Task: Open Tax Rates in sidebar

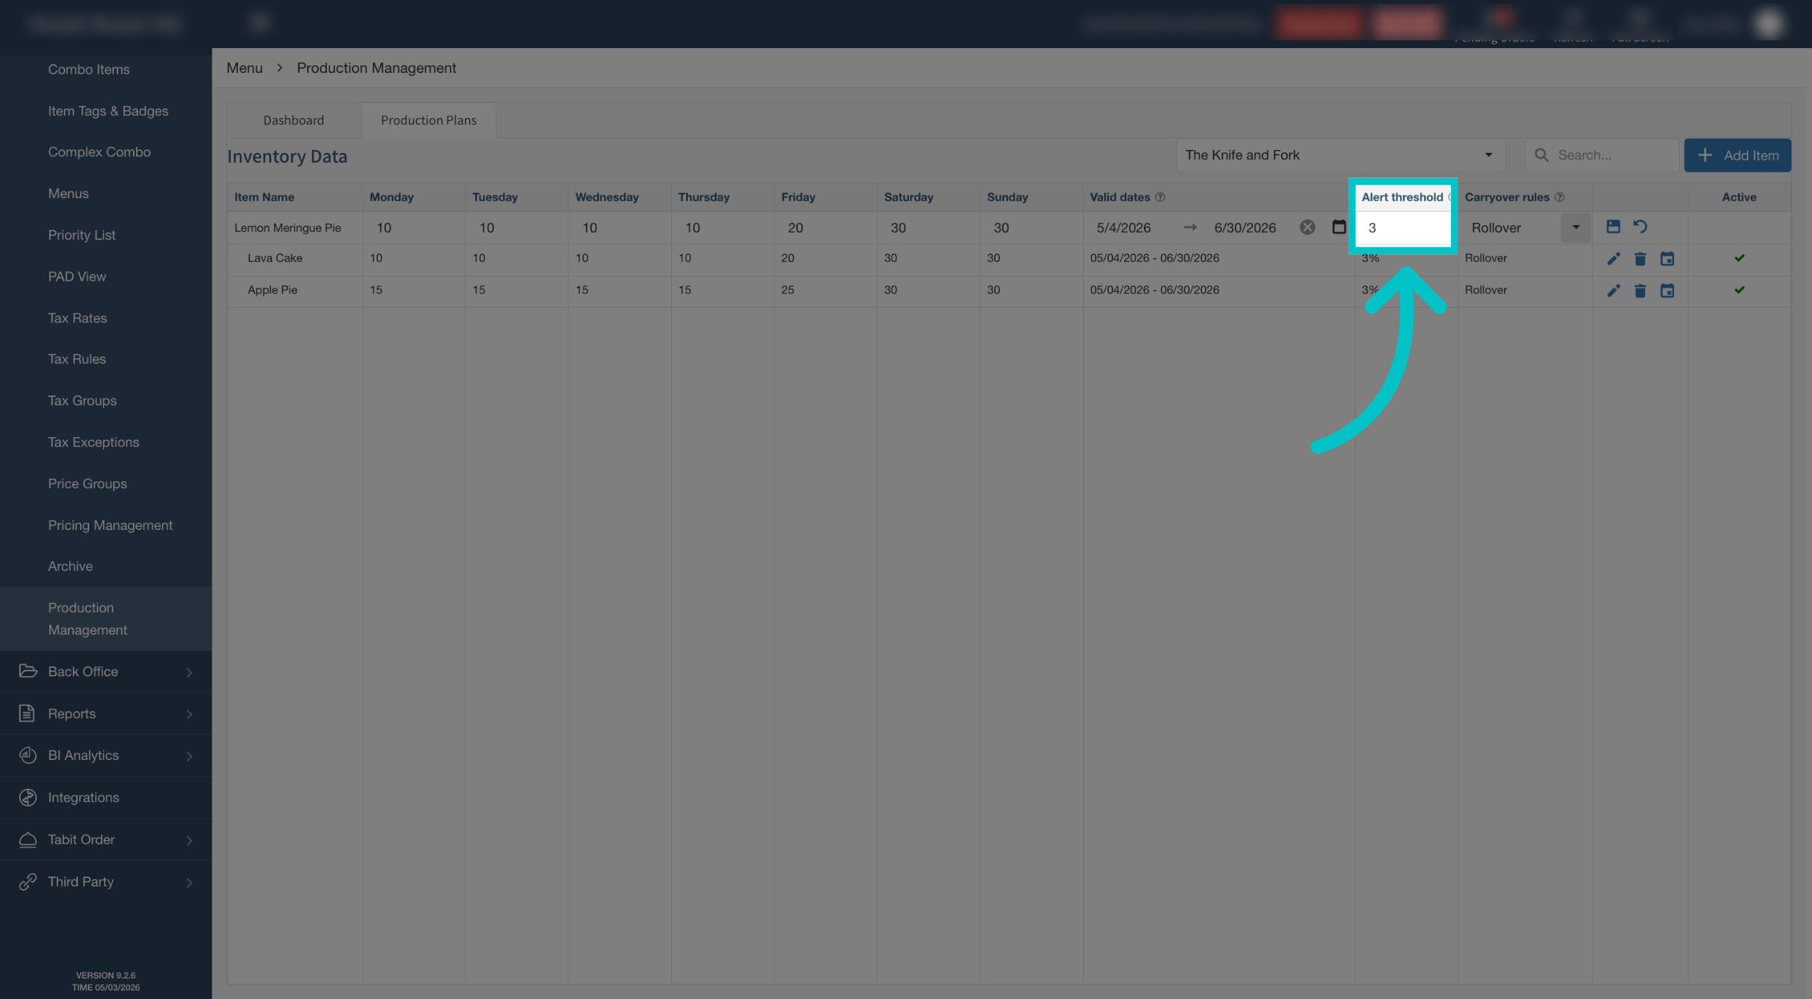Action: point(78,318)
